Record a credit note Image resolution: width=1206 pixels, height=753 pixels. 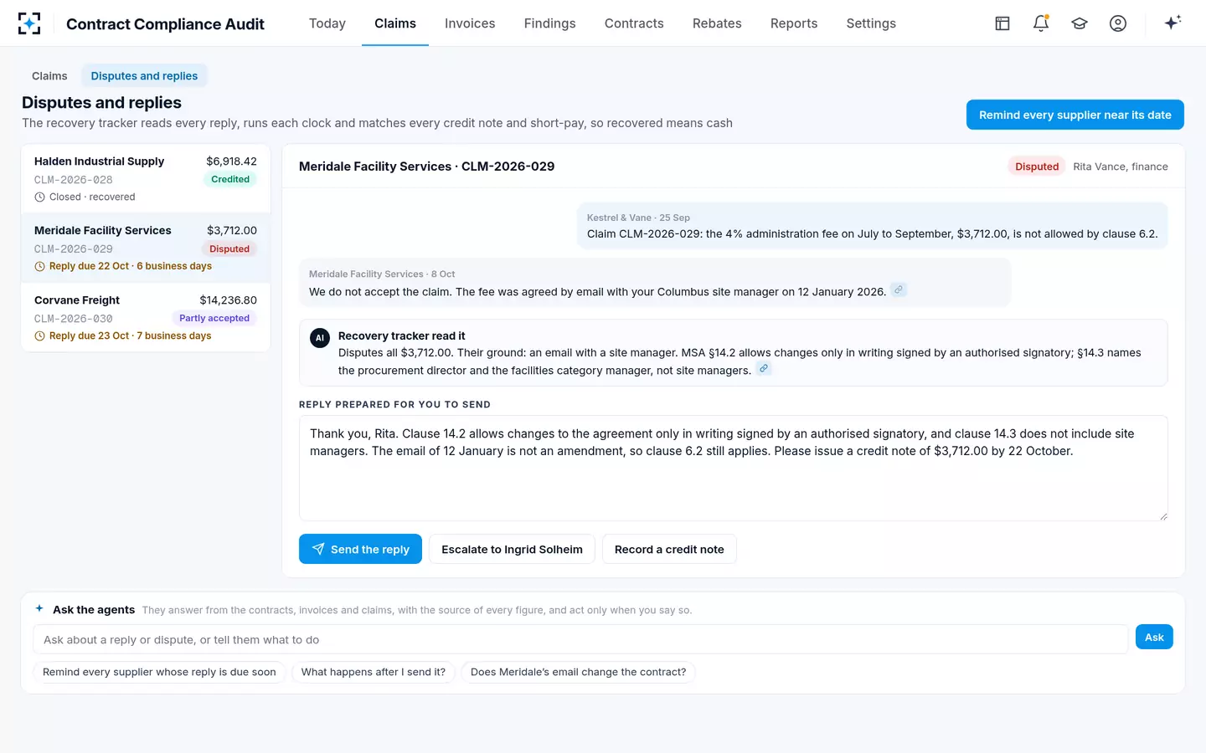(x=669, y=549)
